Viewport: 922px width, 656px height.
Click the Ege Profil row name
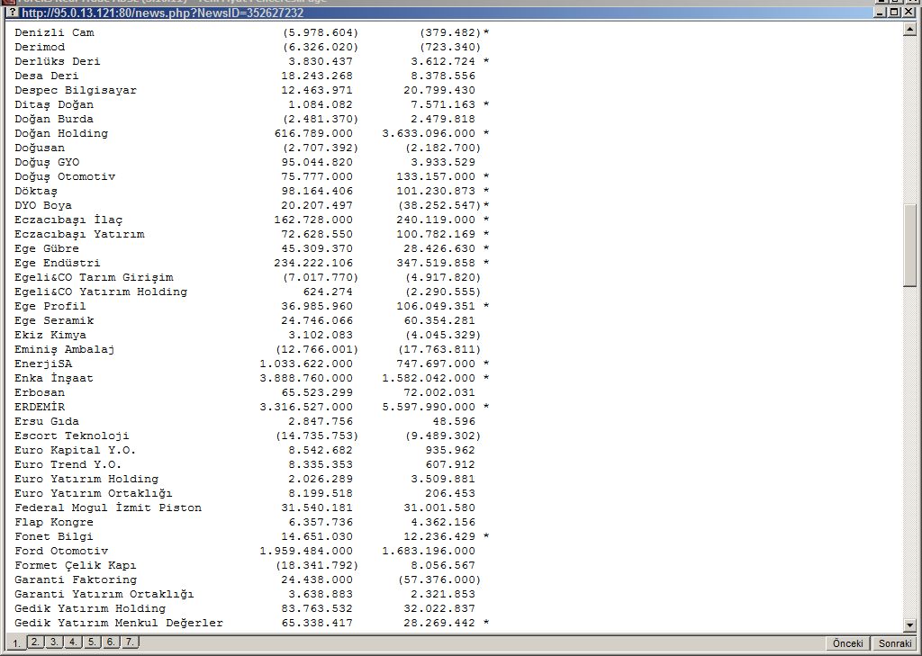[50, 306]
